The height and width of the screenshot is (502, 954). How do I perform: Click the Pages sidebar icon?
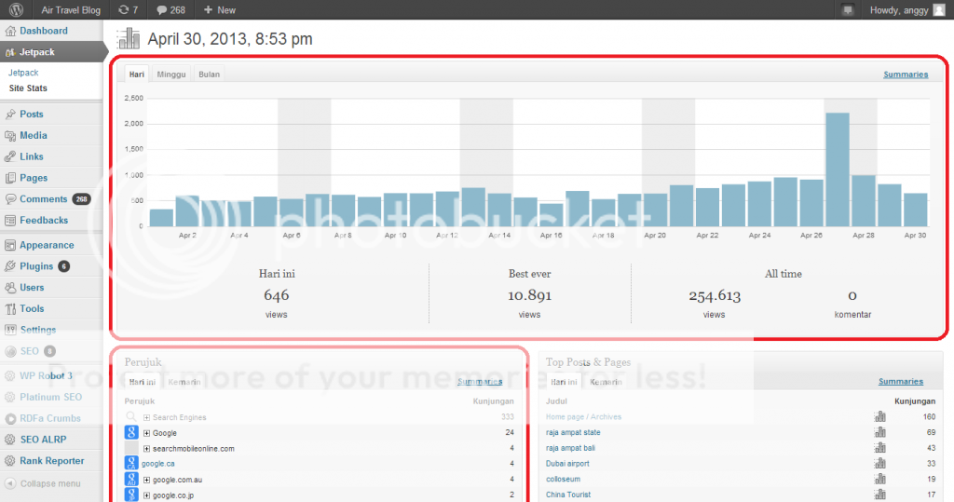[10, 178]
